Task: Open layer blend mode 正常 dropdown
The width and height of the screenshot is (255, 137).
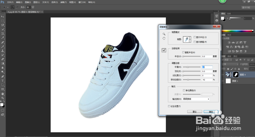Action: [x=230, y=64]
